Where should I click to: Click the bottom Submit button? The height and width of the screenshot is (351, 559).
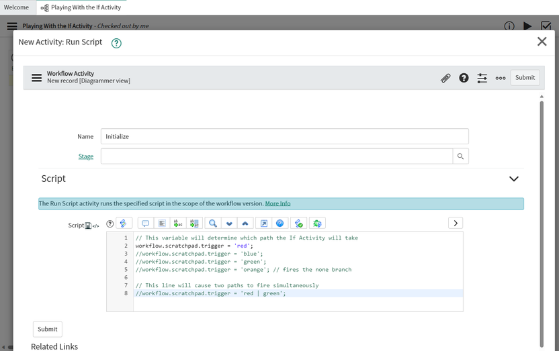pyautogui.click(x=48, y=329)
